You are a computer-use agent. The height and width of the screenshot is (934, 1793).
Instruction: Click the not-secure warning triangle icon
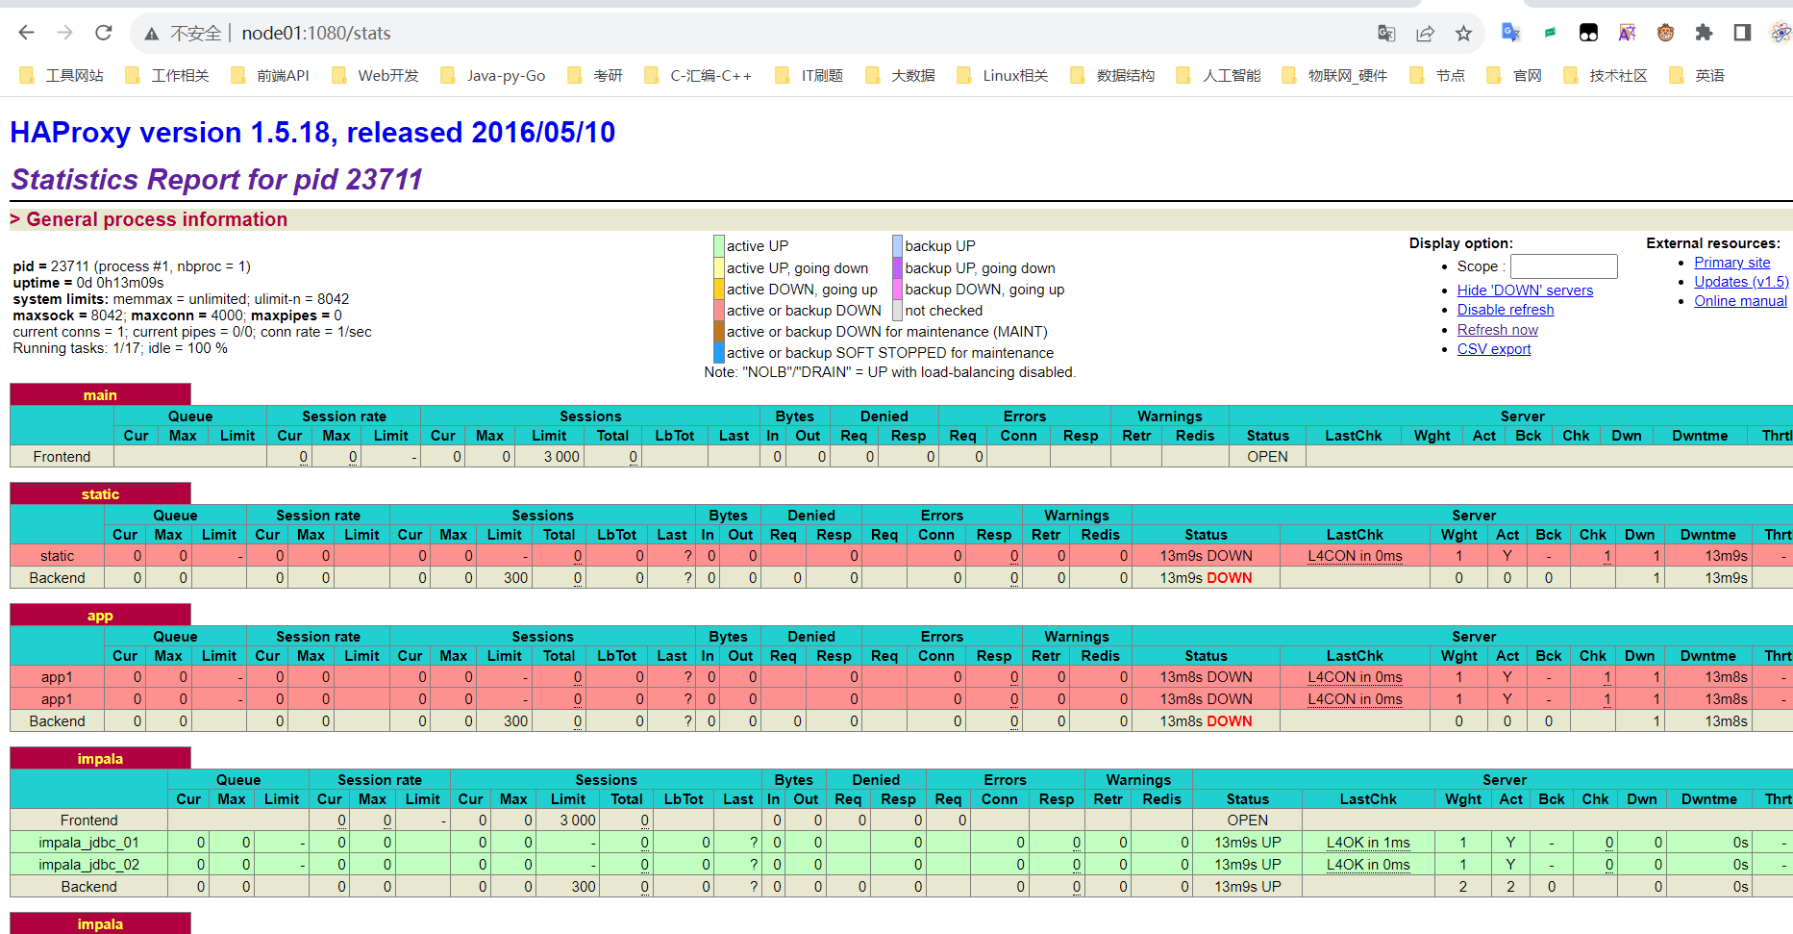(x=151, y=34)
